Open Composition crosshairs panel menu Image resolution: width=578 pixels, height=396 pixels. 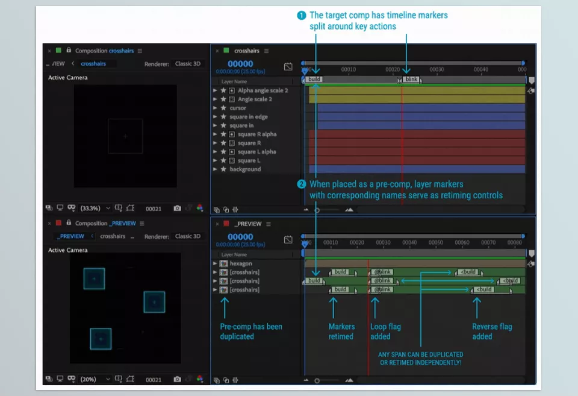point(140,51)
